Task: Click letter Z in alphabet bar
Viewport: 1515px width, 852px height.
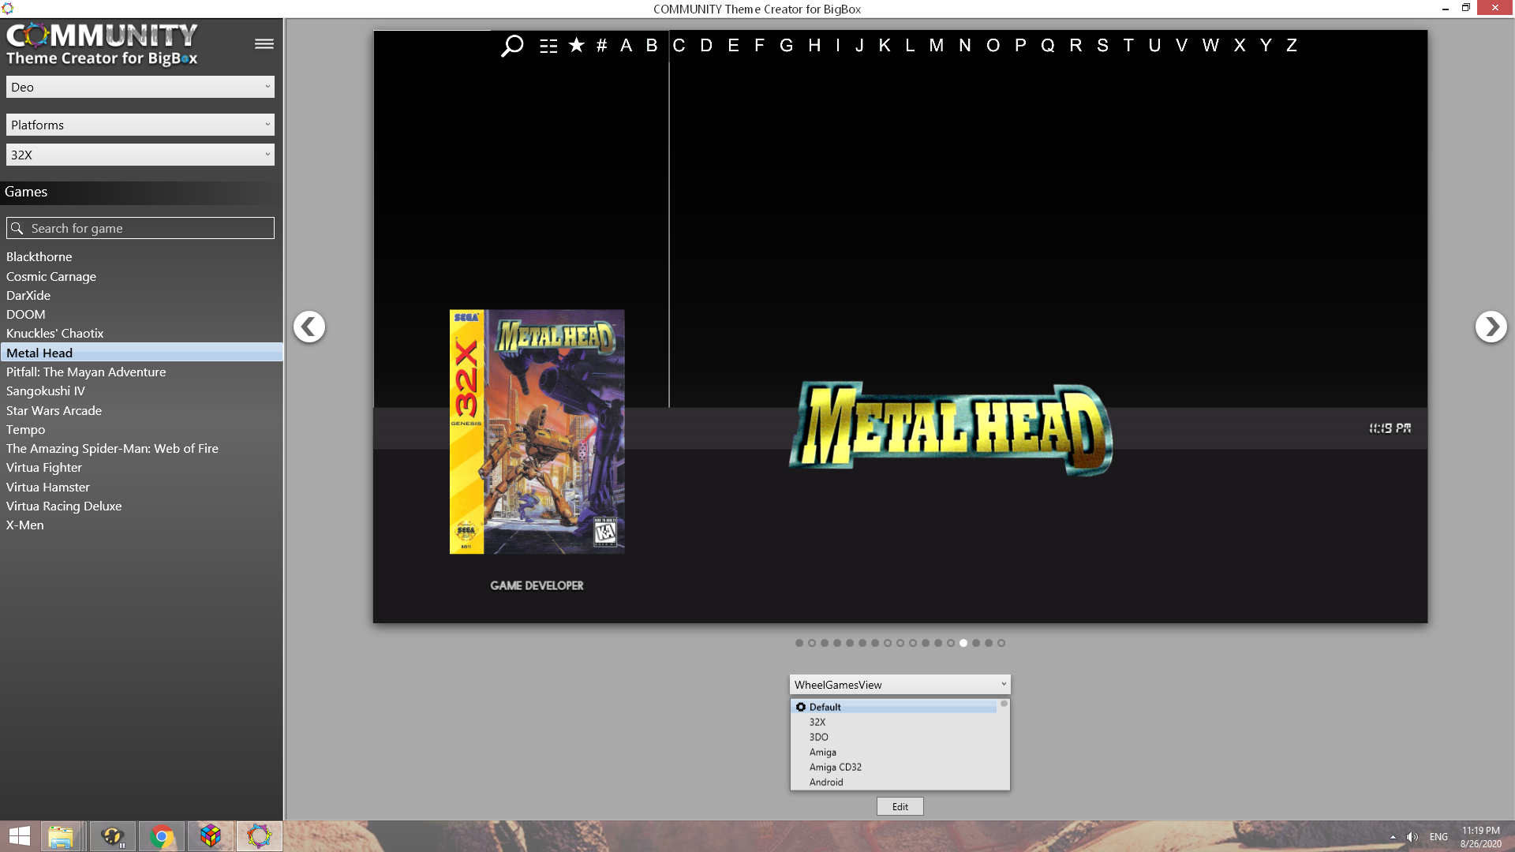Action: (x=1292, y=46)
